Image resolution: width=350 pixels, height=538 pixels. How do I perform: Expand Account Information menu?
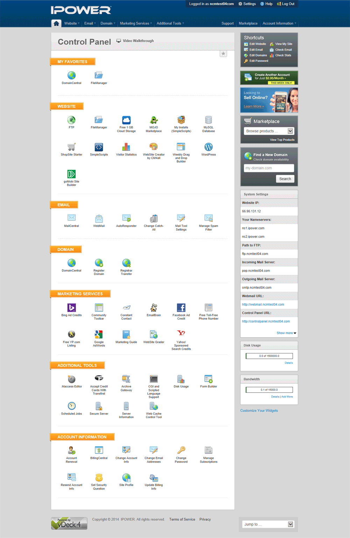(279, 24)
